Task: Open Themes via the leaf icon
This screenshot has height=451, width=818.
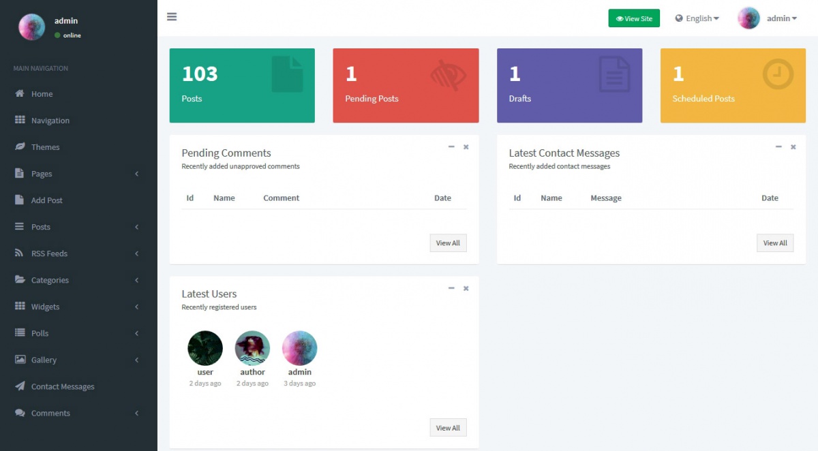Action: [x=20, y=147]
